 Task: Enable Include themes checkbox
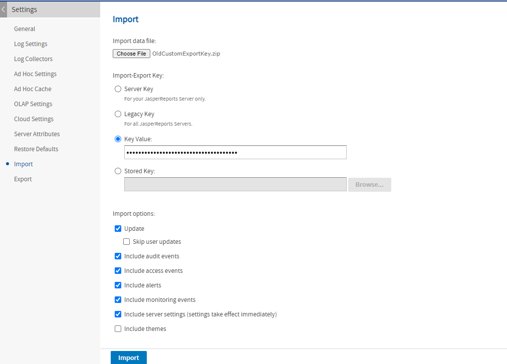(x=118, y=329)
